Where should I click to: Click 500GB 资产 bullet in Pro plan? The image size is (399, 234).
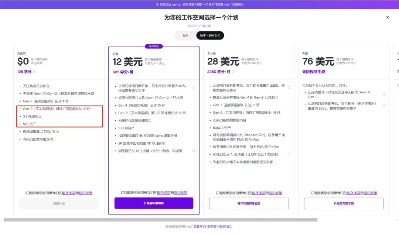222,128
